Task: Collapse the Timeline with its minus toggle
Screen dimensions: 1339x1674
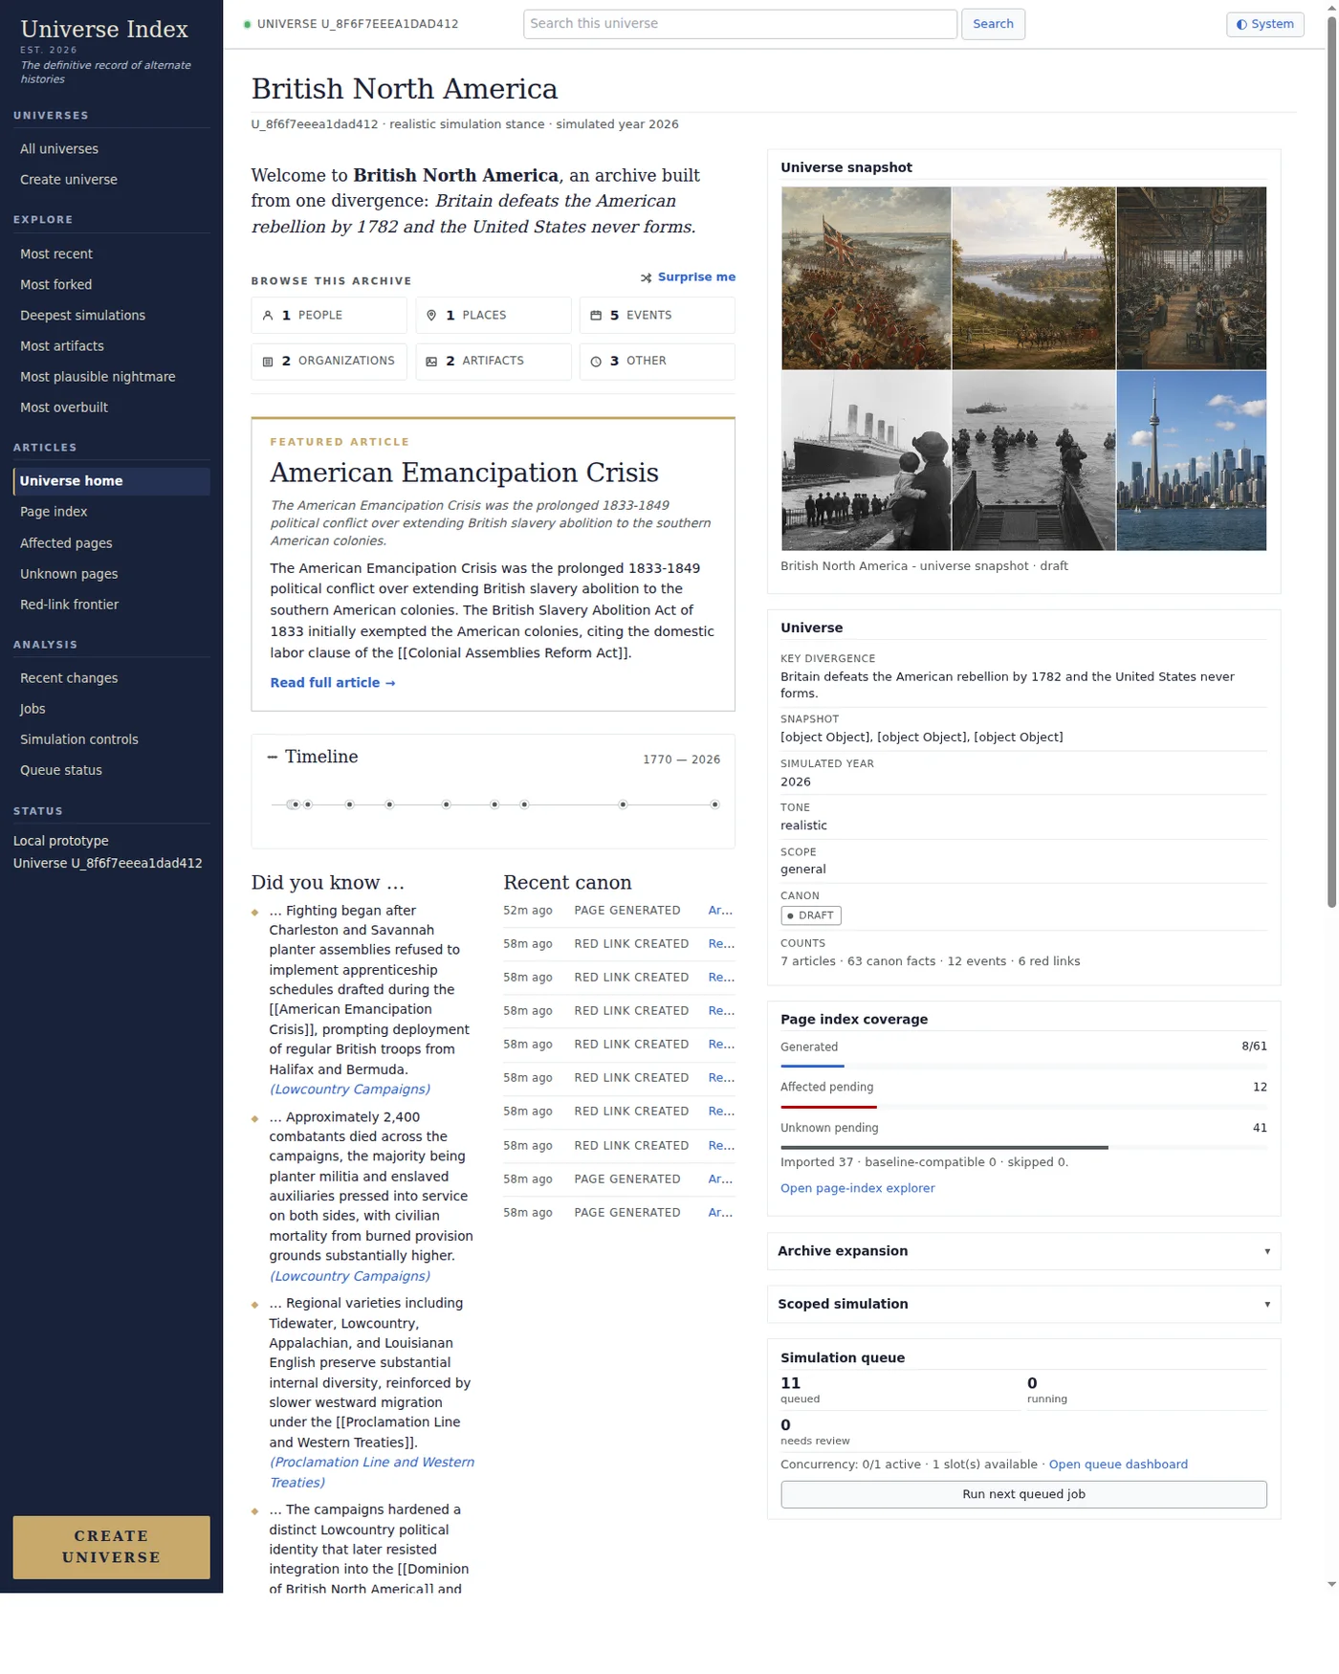Action: pyautogui.click(x=273, y=757)
